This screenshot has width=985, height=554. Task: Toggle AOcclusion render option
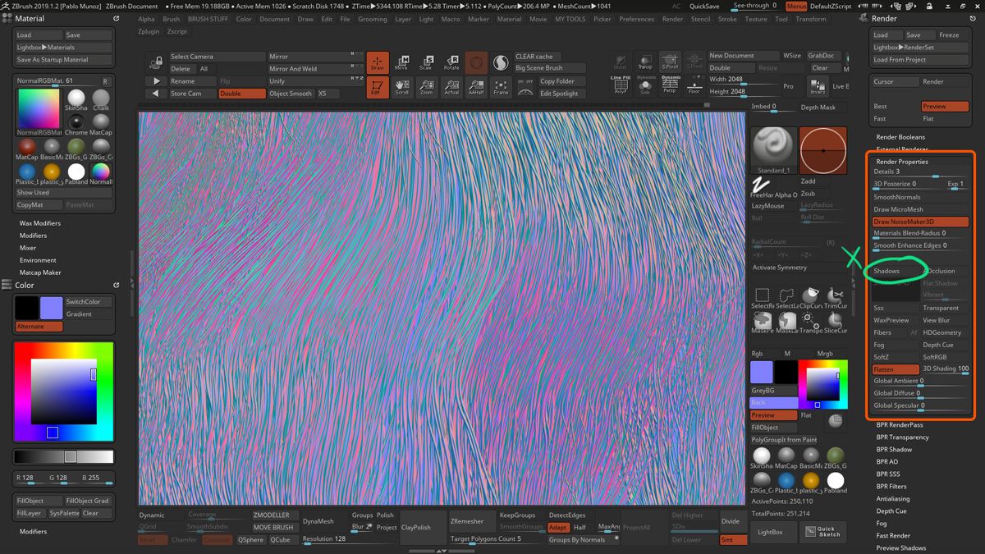pos(944,271)
